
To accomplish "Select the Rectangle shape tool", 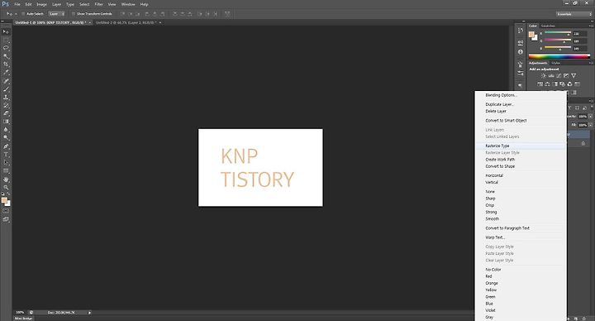I will tap(6, 170).
